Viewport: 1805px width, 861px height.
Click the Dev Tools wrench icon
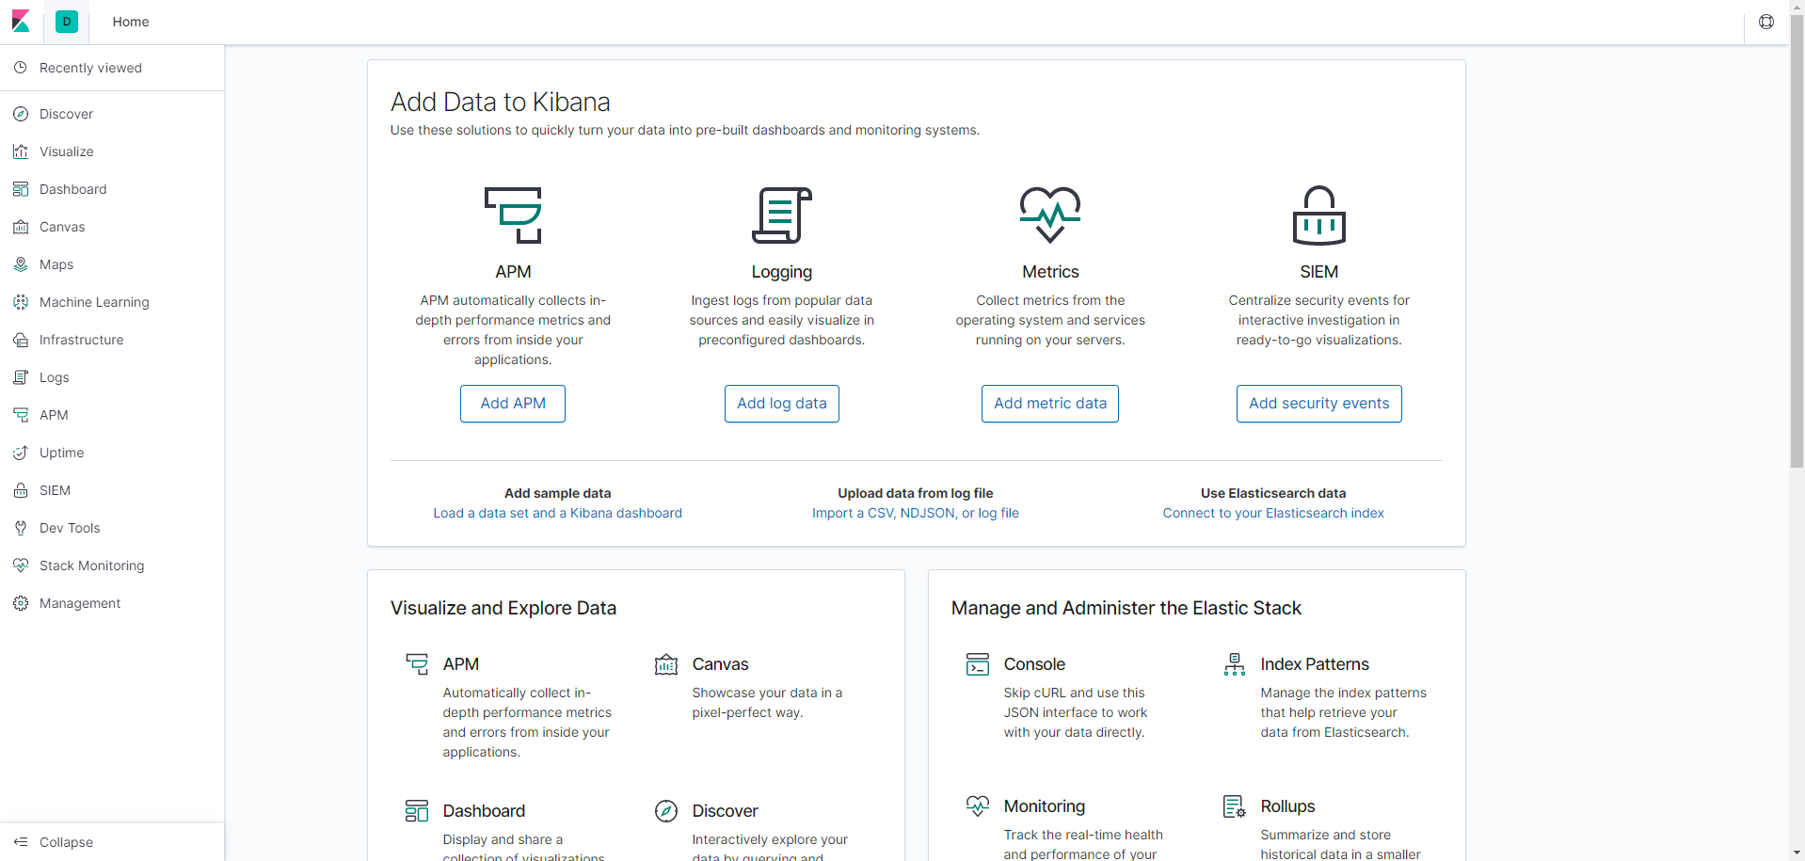[x=21, y=528]
